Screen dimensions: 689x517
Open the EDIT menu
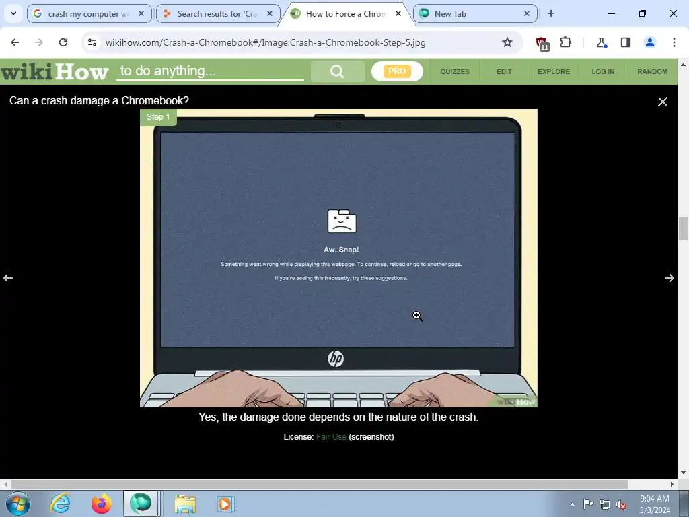coord(504,71)
